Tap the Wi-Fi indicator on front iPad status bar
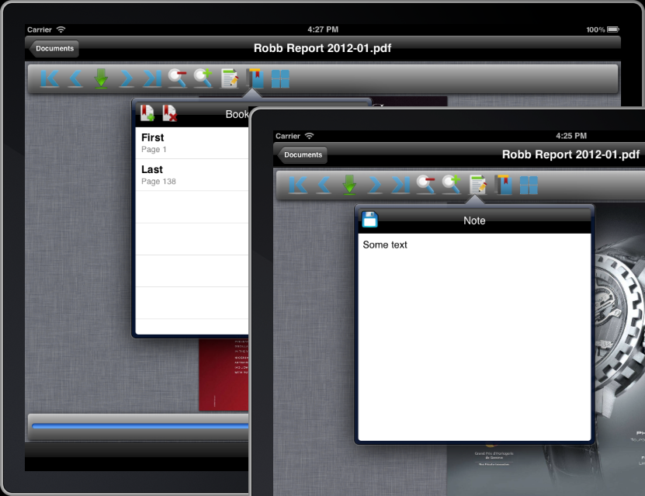The width and height of the screenshot is (645, 496). (x=310, y=136)
